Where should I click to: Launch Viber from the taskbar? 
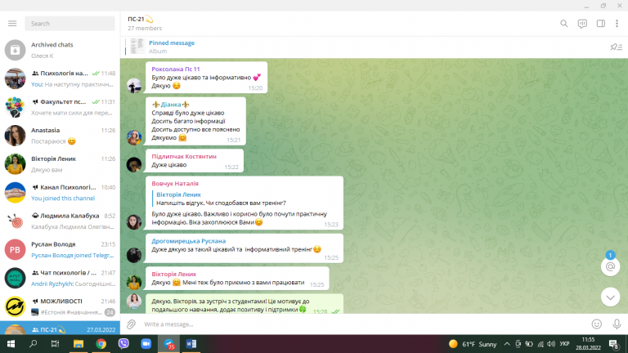[x=123, y=344]
